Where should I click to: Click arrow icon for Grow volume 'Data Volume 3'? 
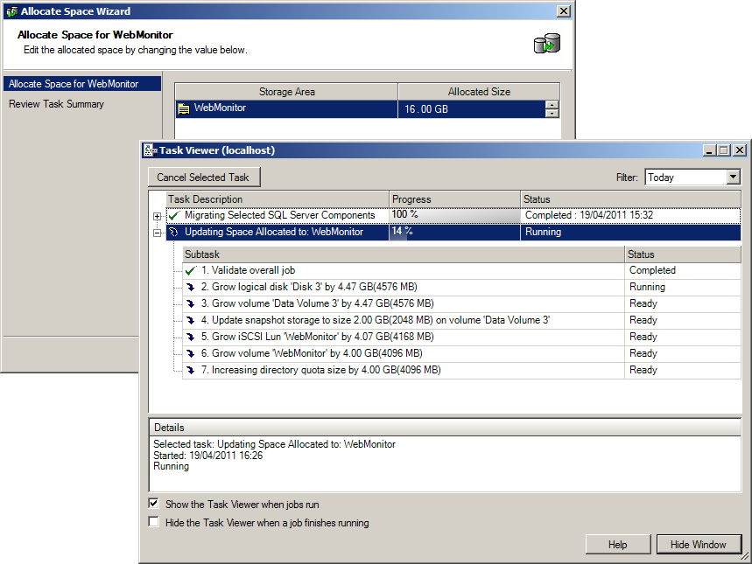pyautogui.click(x=191, y=303)
